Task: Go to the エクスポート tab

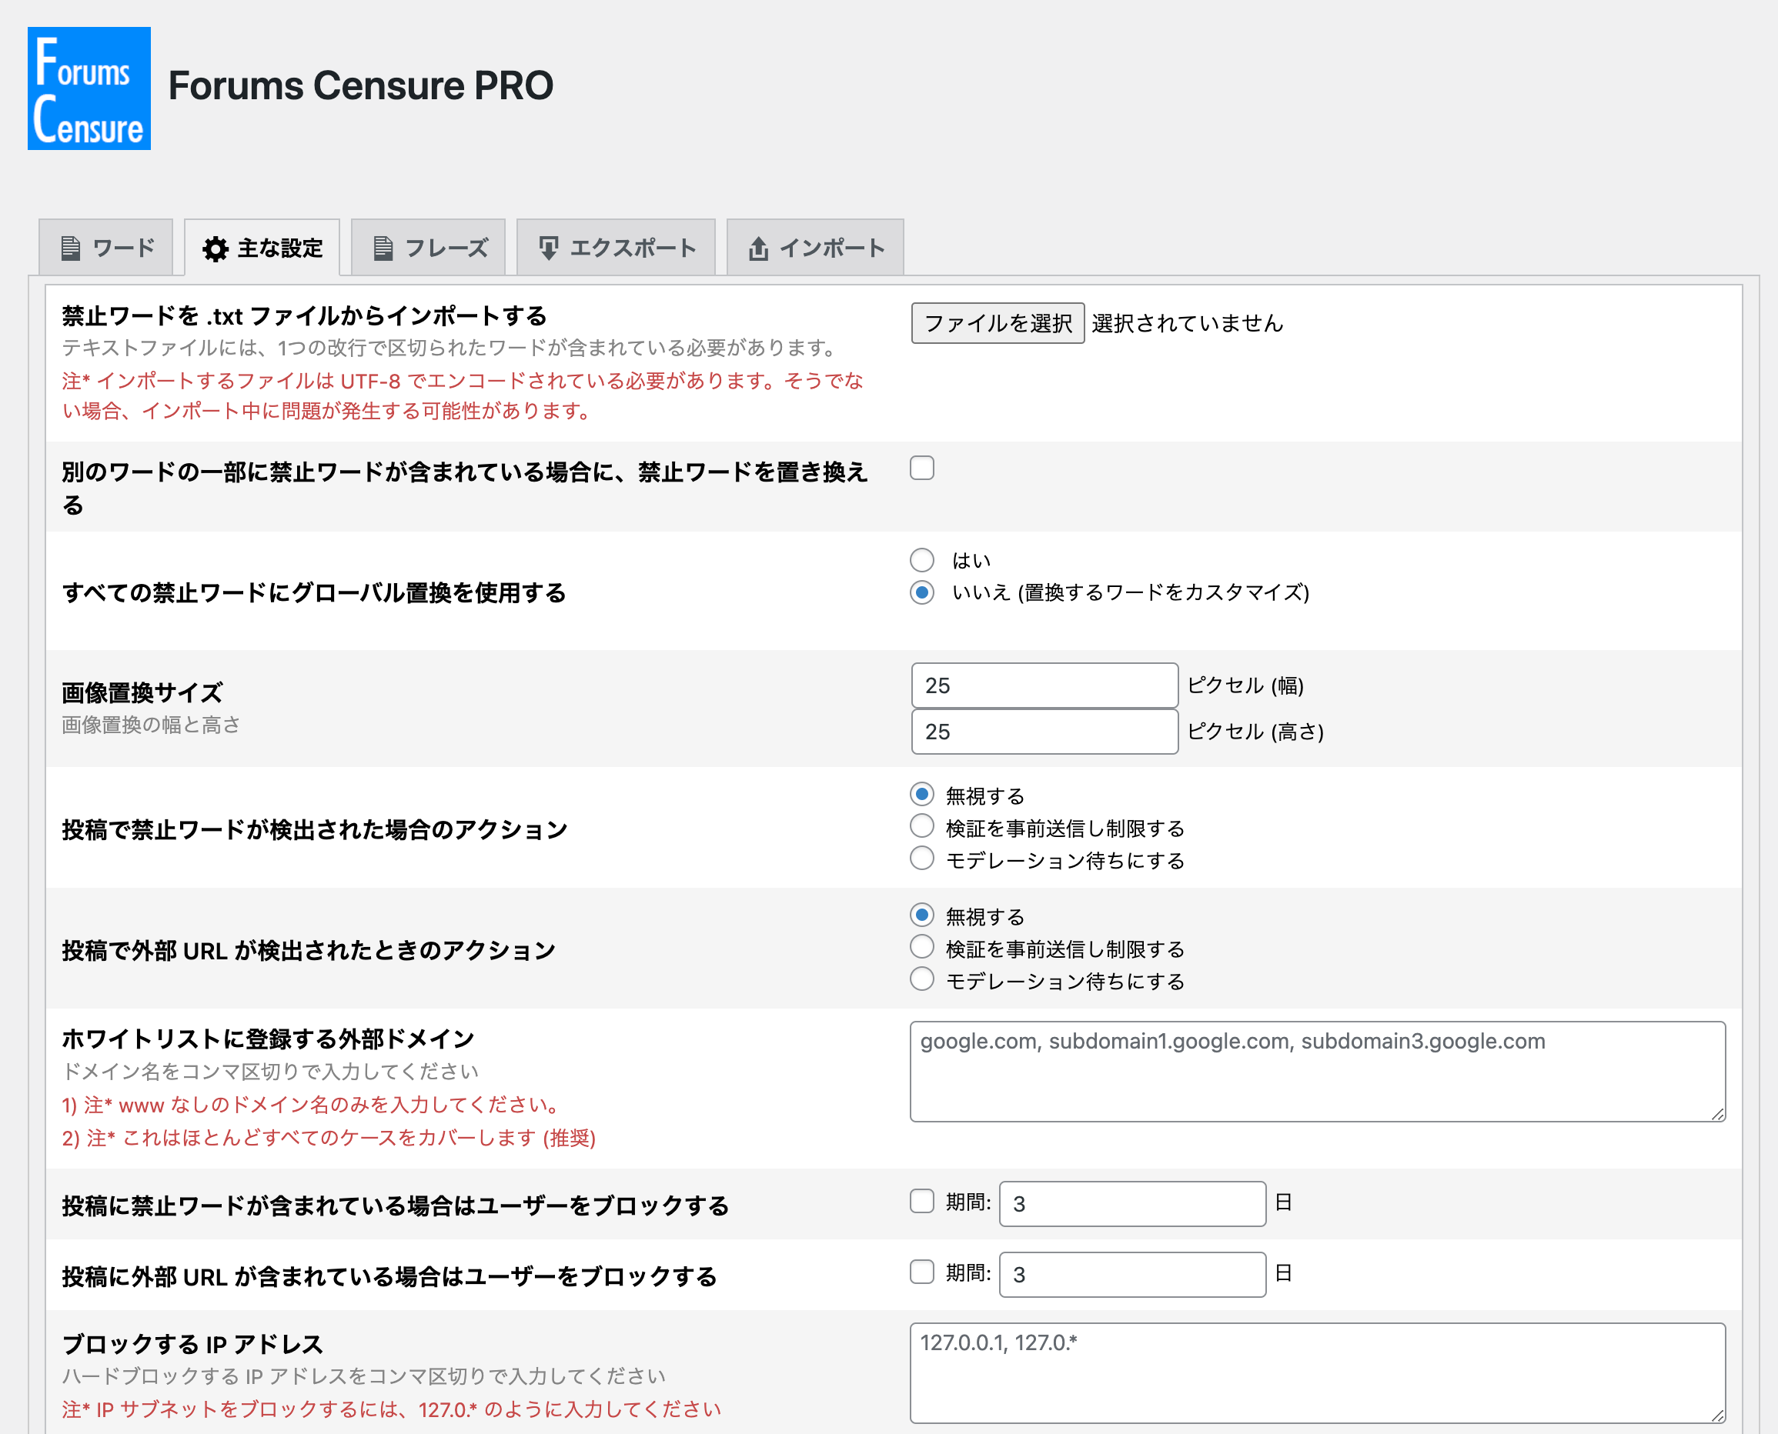Action: [x=616, y=247]
